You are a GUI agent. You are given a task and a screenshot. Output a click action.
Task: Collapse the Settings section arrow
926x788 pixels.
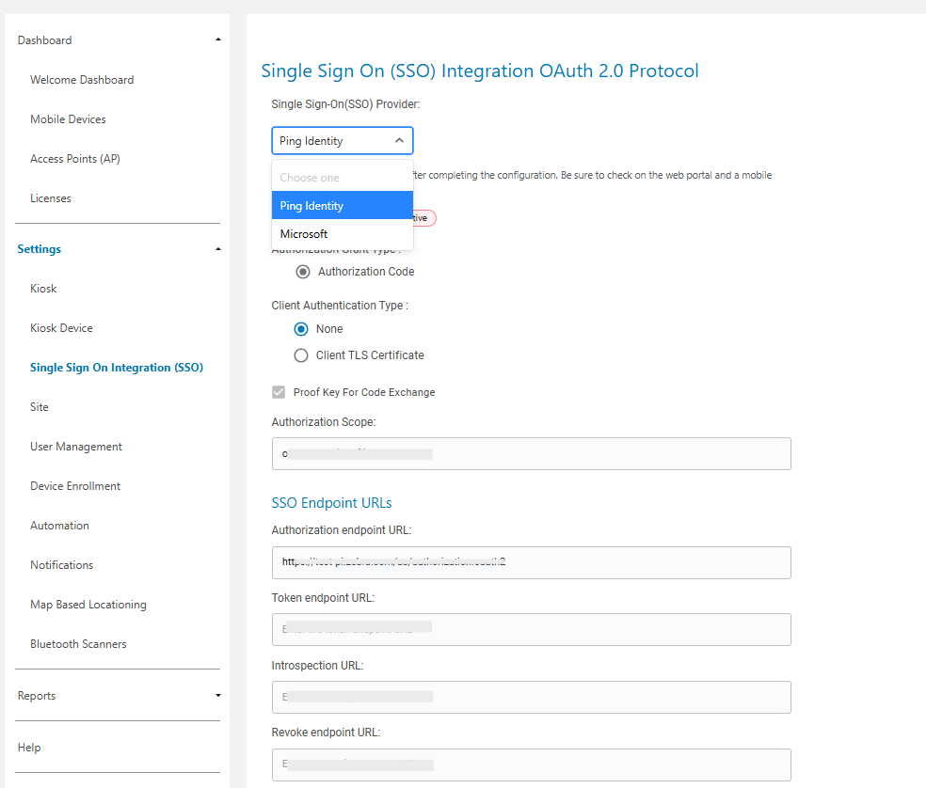218,249
